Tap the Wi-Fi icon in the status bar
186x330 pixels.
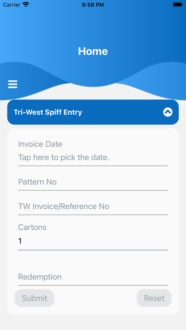(26, 4)
